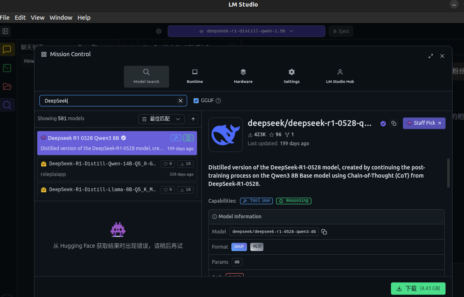The image size is (464, 297).
Task: Open the Window menu
Action: pos(61,18)
